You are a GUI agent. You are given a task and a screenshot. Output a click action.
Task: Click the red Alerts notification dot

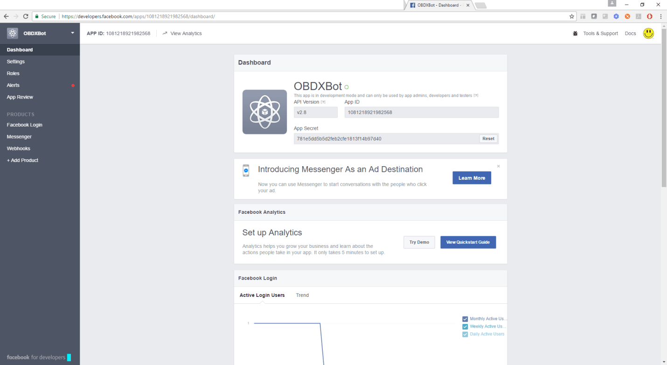click(x=73, y=85)
